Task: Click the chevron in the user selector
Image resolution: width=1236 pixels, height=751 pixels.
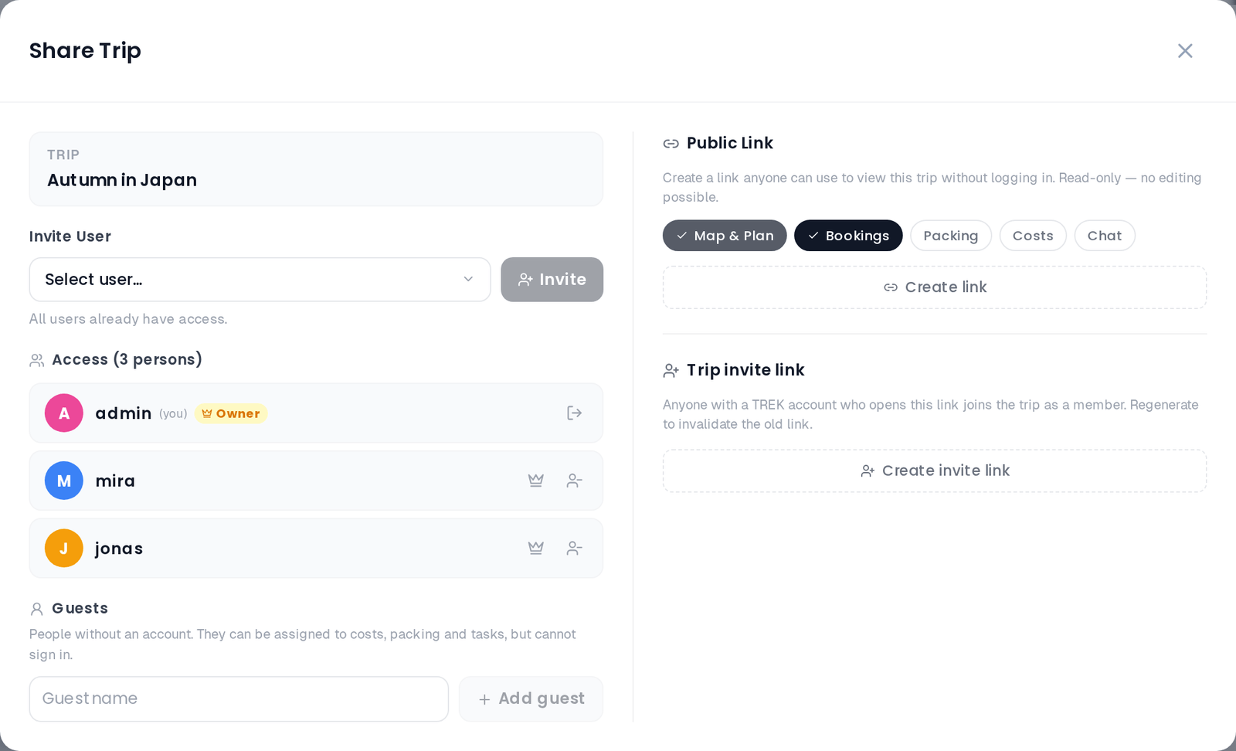Action: coord(468,280)
